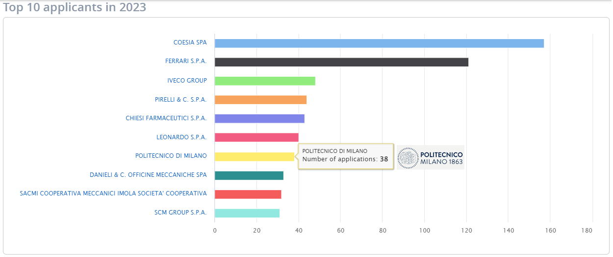Screen dimensions: 613x257
Task: Click the SCM GROUP S.P.A. label
Action: pos(180,213)
